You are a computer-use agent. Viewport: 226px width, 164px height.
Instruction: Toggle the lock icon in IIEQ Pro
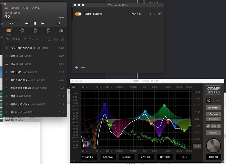214,101
